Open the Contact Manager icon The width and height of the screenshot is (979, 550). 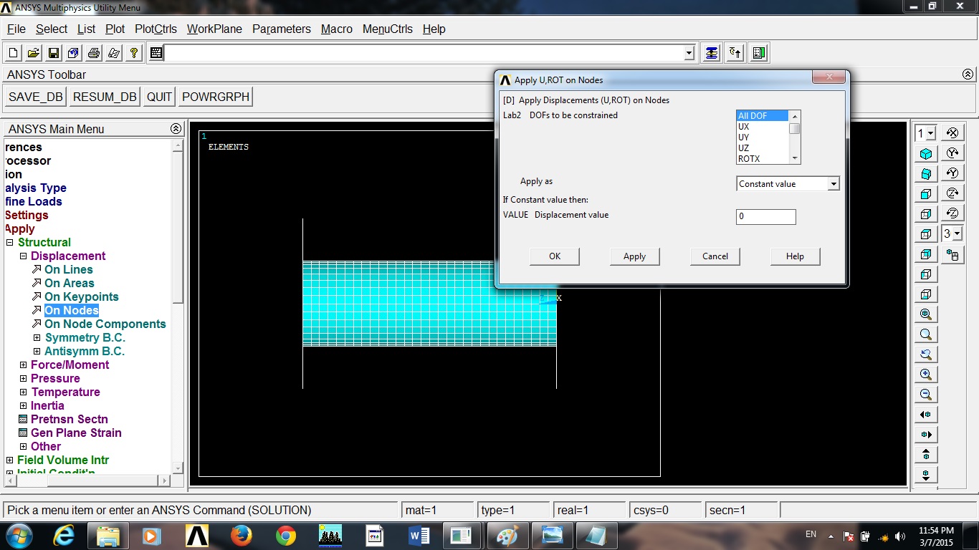click(x=759, y=53)
